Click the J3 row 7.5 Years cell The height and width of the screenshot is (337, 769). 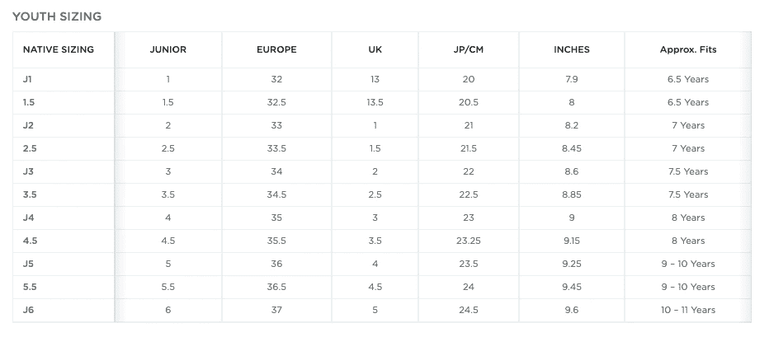pos(688,172)
